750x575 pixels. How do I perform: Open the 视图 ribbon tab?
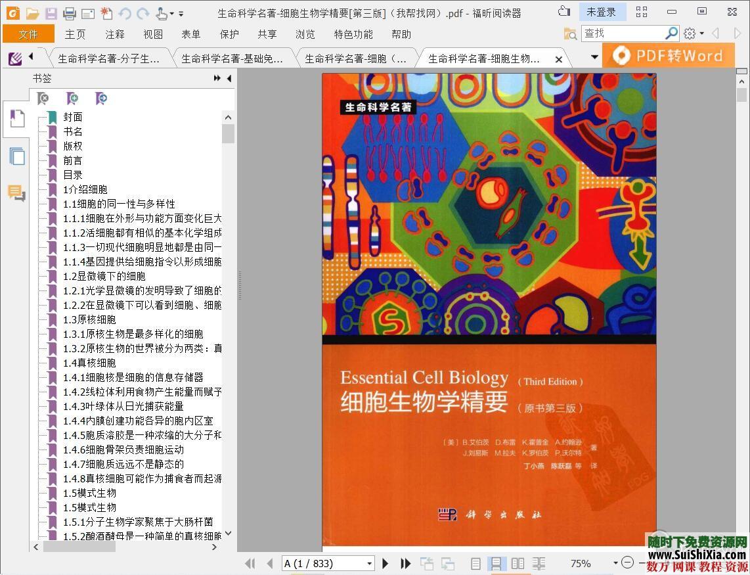tap(152, 34)
